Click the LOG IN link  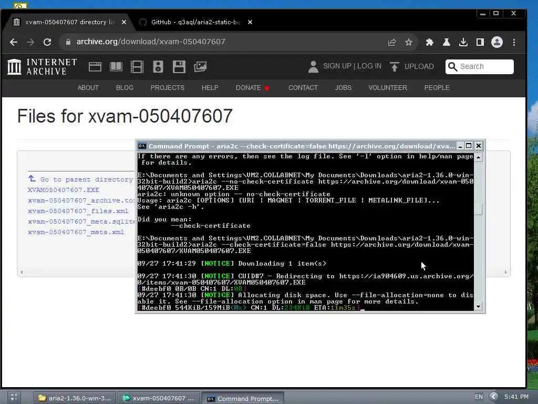point(369,66)
